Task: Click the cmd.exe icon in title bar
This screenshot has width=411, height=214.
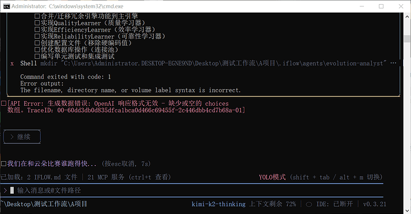Action: pyautogui.click(x=7, y=7)
